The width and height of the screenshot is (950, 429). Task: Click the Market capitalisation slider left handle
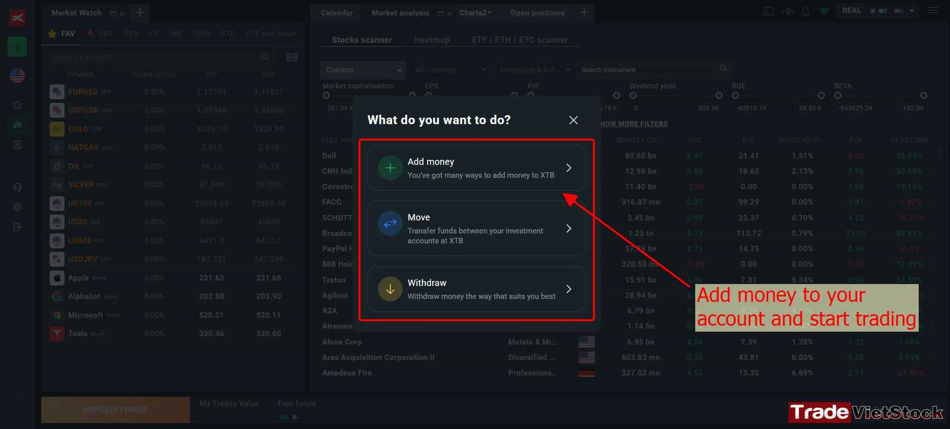(x=326, y=95)
